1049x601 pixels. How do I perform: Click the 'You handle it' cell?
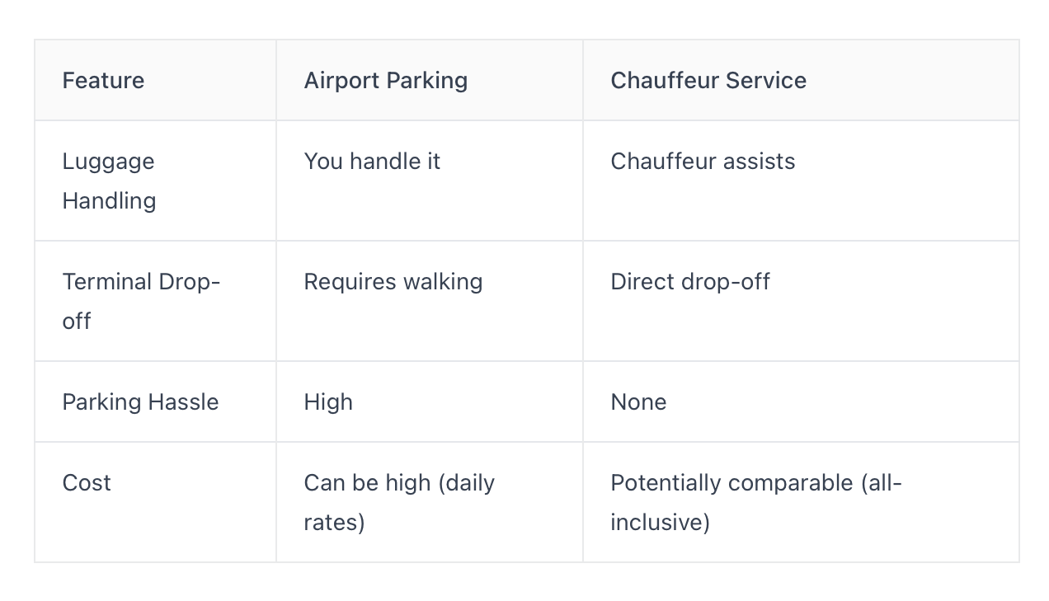point(430,181)
